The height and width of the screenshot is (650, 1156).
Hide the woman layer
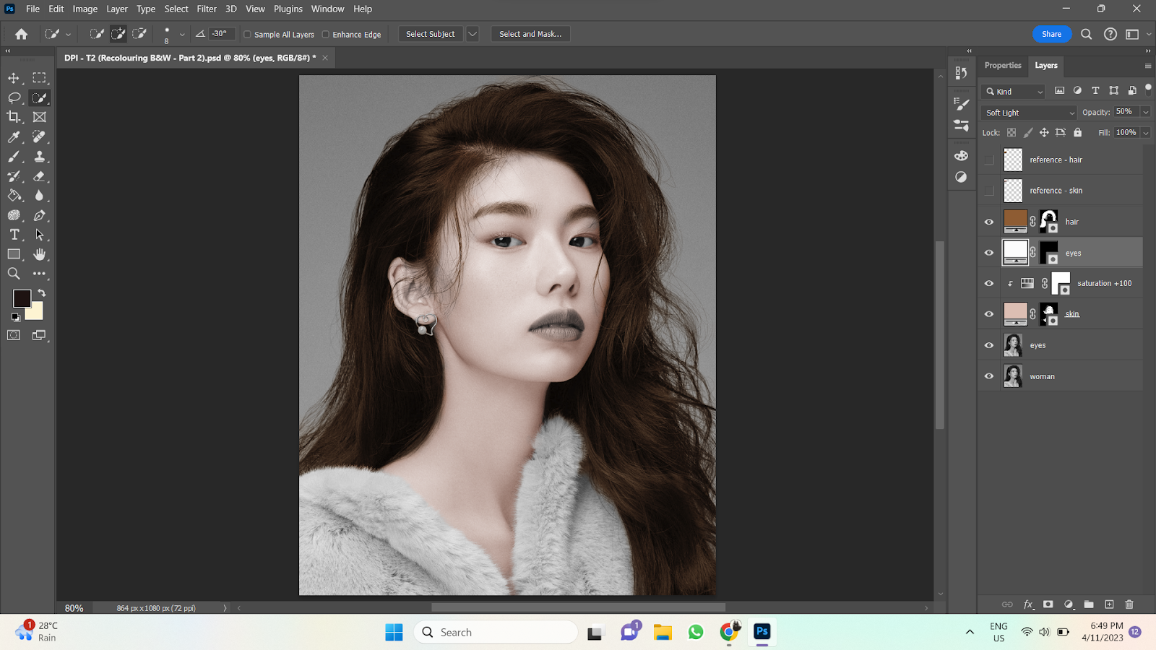coord(989,376)
